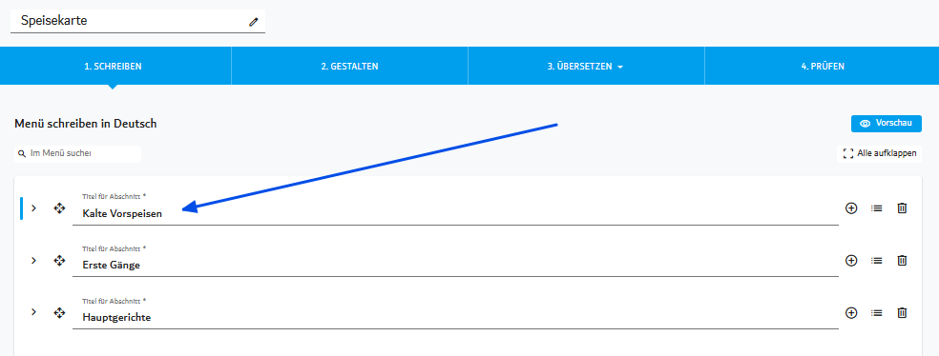Expand the Erste Gänge section chevron

[33, 261]
